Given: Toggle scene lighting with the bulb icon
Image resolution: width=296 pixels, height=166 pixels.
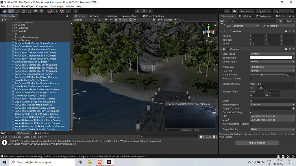Looking at the screenshot, I should pos(106,20).
